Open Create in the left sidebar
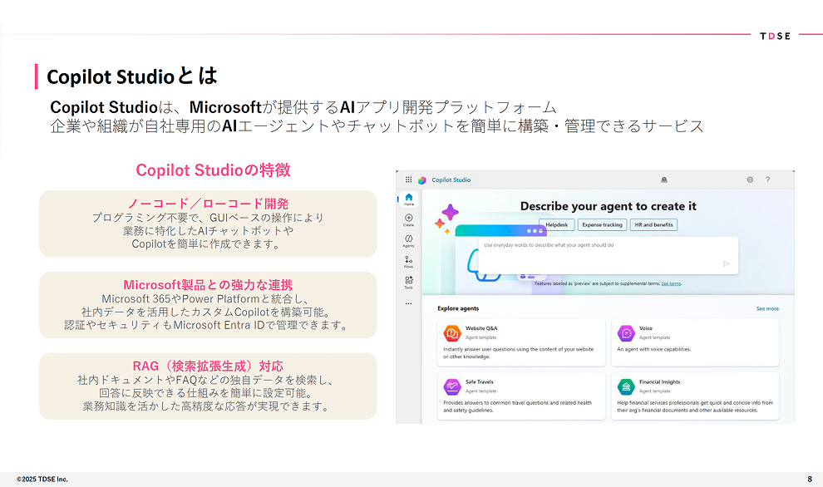The image size is (823, 487). [408, 219]
